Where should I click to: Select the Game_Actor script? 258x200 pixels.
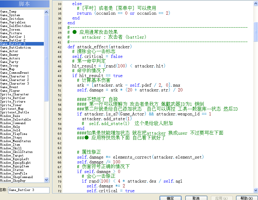point(9,51)
